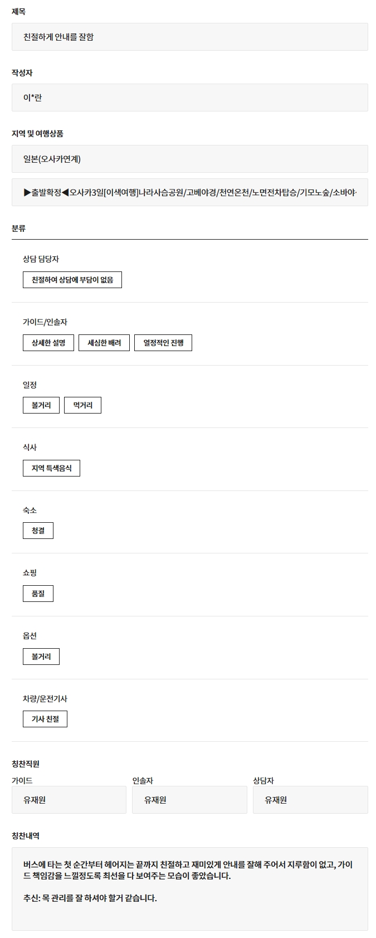The width and height of the screenshot is (376, 938).
Task: Click the 제목 title input field
Action: point(189,37)
